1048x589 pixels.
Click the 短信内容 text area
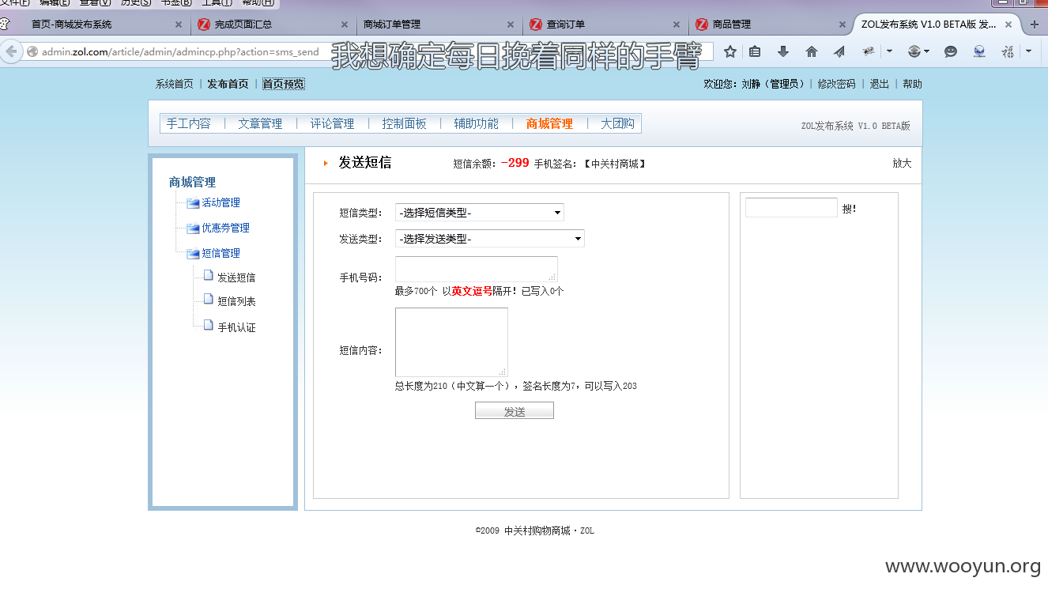pos(451,342)
